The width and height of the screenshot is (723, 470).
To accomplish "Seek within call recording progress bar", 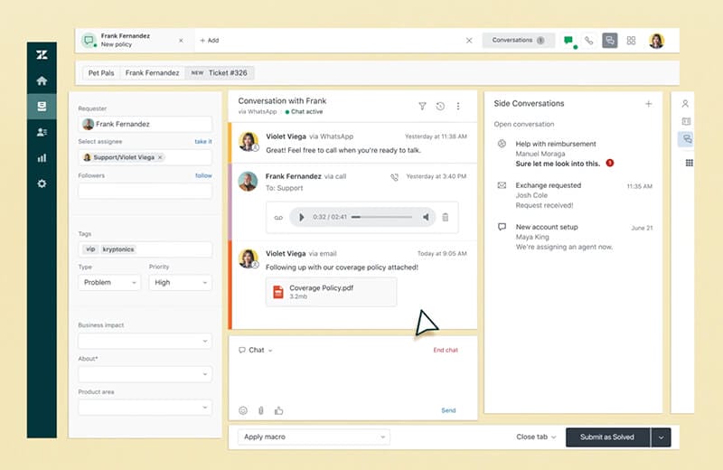I will pos(381,217).
